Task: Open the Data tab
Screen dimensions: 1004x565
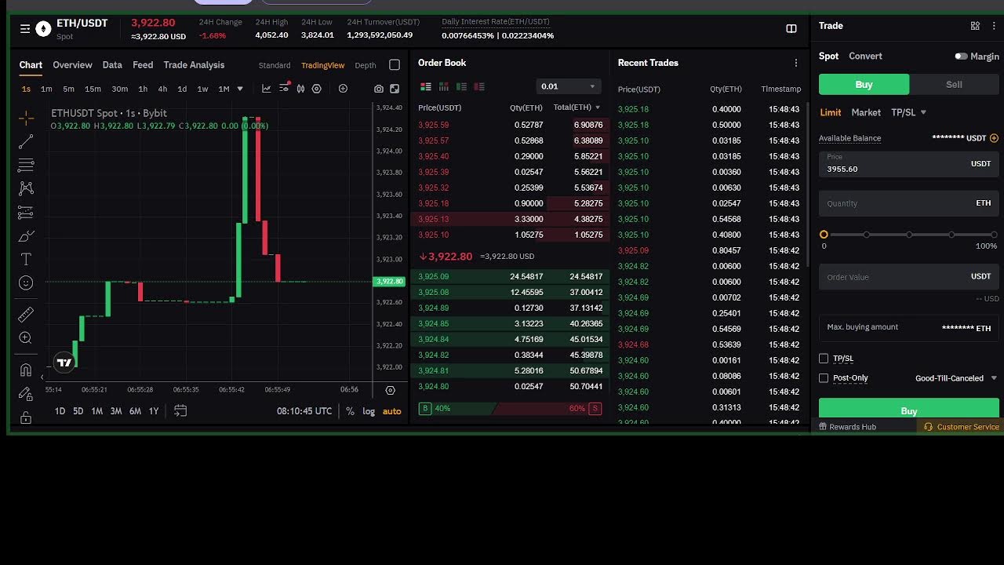Action: click(x=112, y=65)
